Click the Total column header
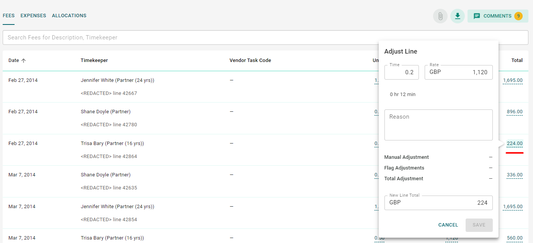 [x=517, y=60]
